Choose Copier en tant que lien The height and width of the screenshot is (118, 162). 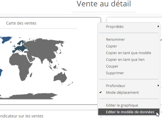coord(125,60)
